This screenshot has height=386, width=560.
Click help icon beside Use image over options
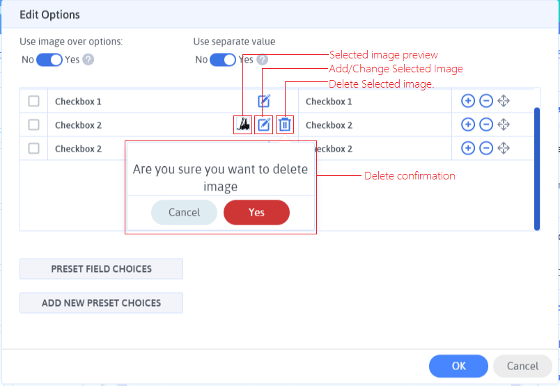pyautogui.click(x=88, y=60)
